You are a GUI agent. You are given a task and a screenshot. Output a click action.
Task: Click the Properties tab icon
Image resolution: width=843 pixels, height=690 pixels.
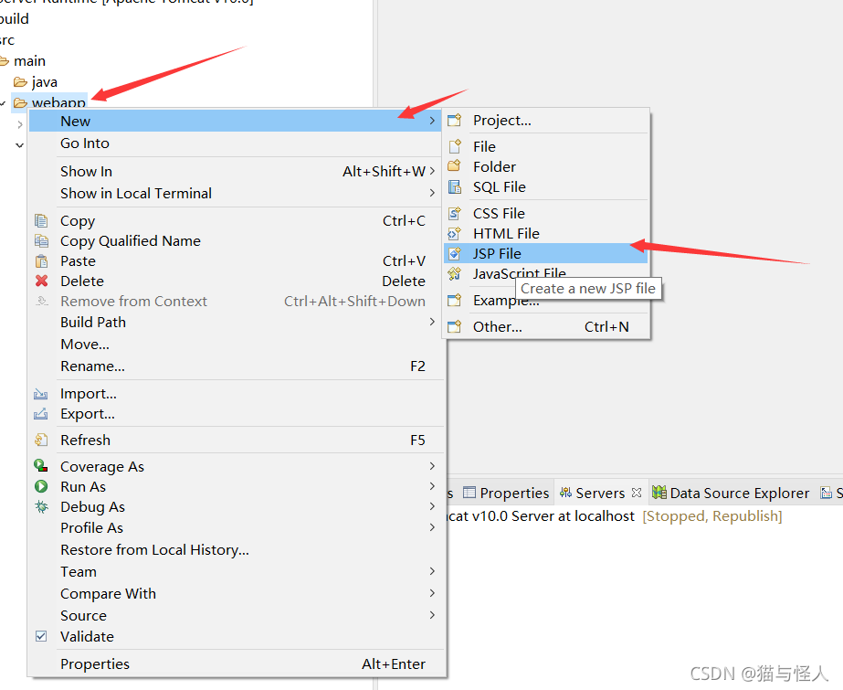coord(469,492)
